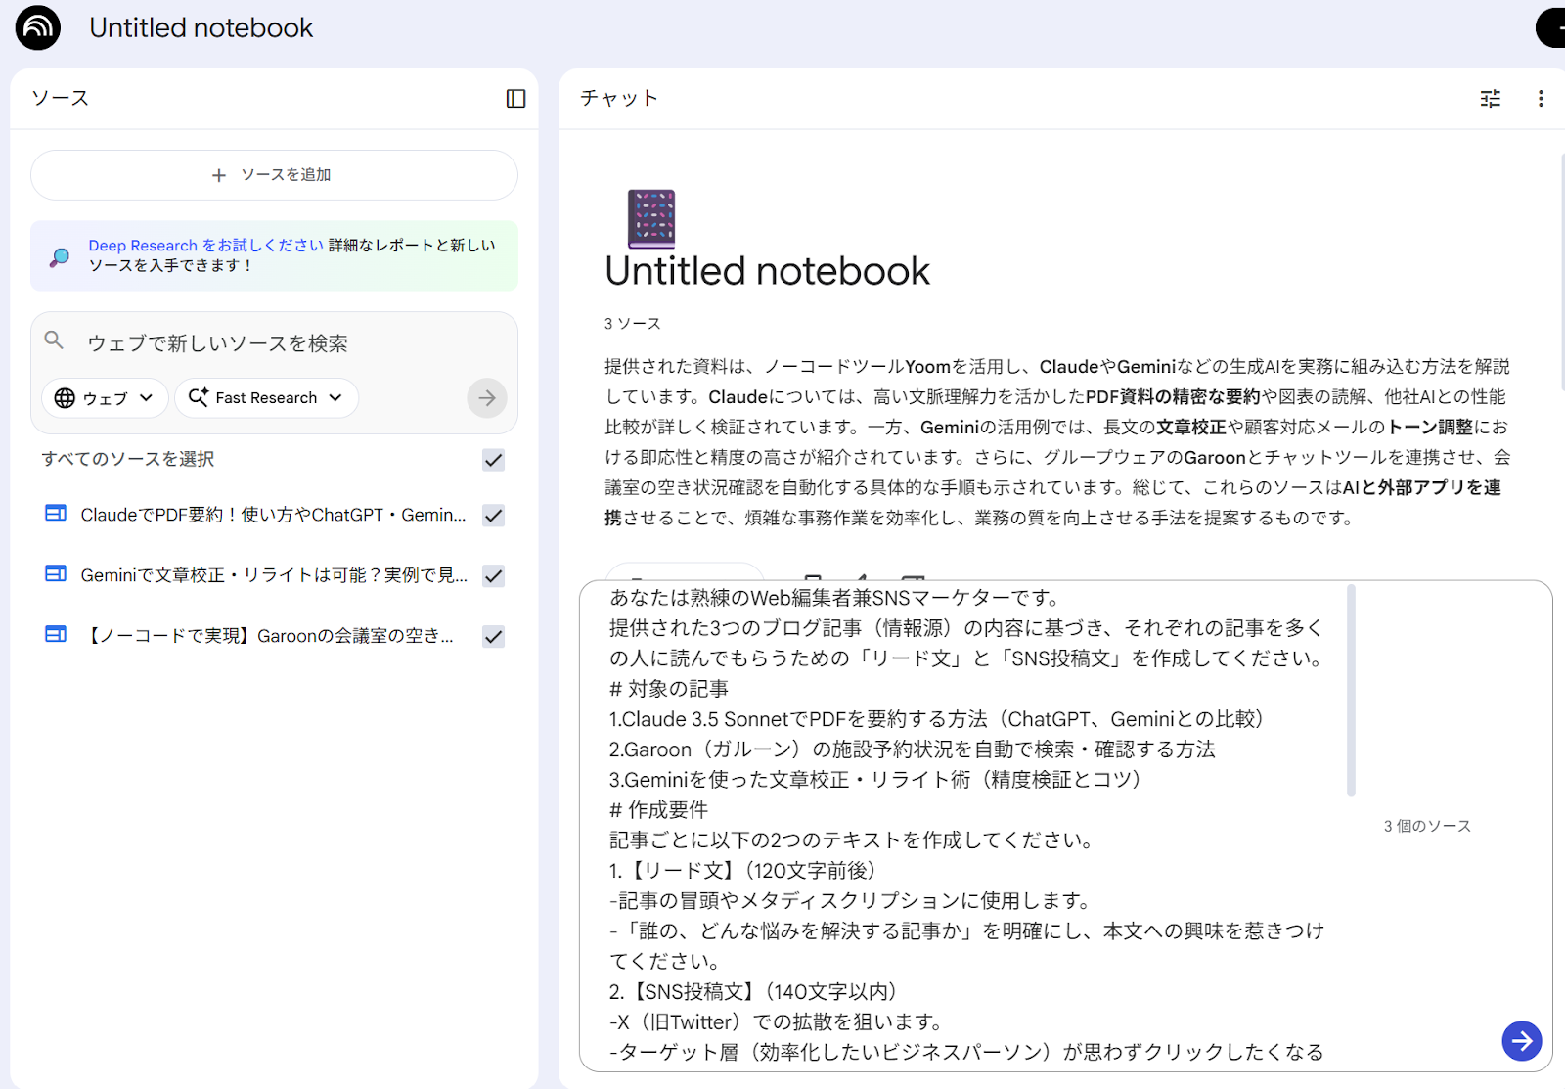This screenshot has height=1089, width=1565.
Task: Click the Untitled notebook title at top
Action: coord(201,27)
